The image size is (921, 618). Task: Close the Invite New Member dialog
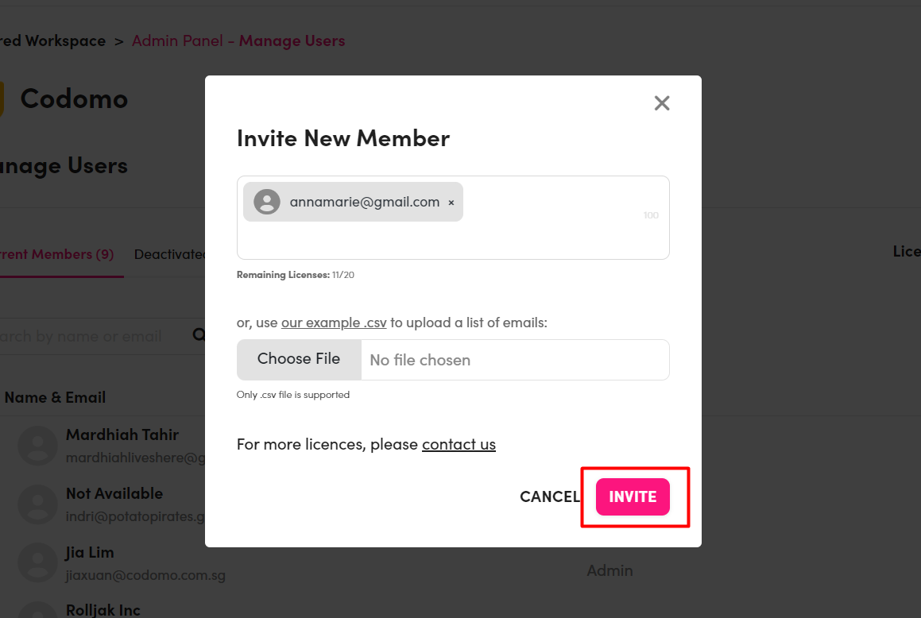point(661,103)
